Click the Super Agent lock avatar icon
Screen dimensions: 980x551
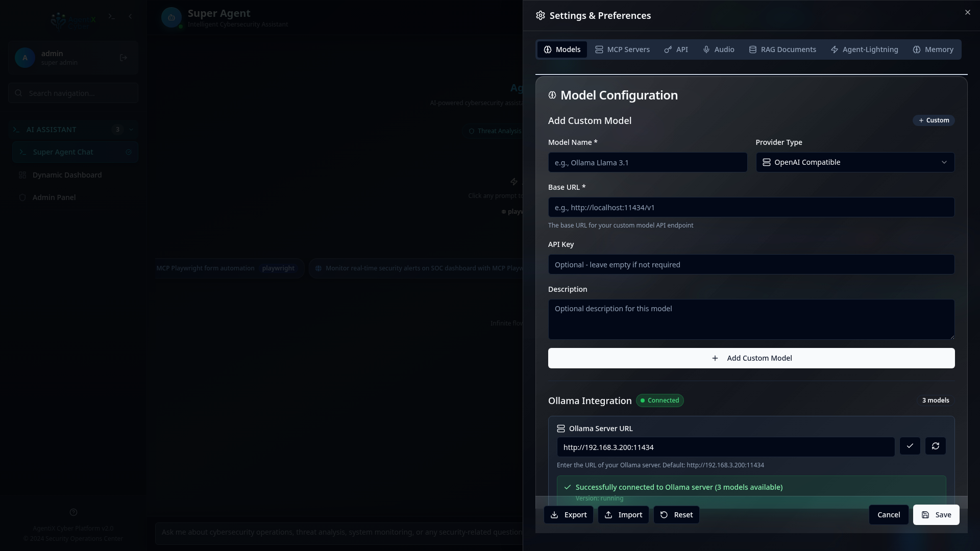171,17
